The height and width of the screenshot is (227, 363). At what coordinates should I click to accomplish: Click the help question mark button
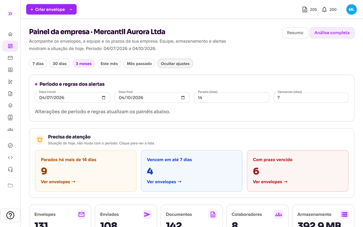[10, 215]
